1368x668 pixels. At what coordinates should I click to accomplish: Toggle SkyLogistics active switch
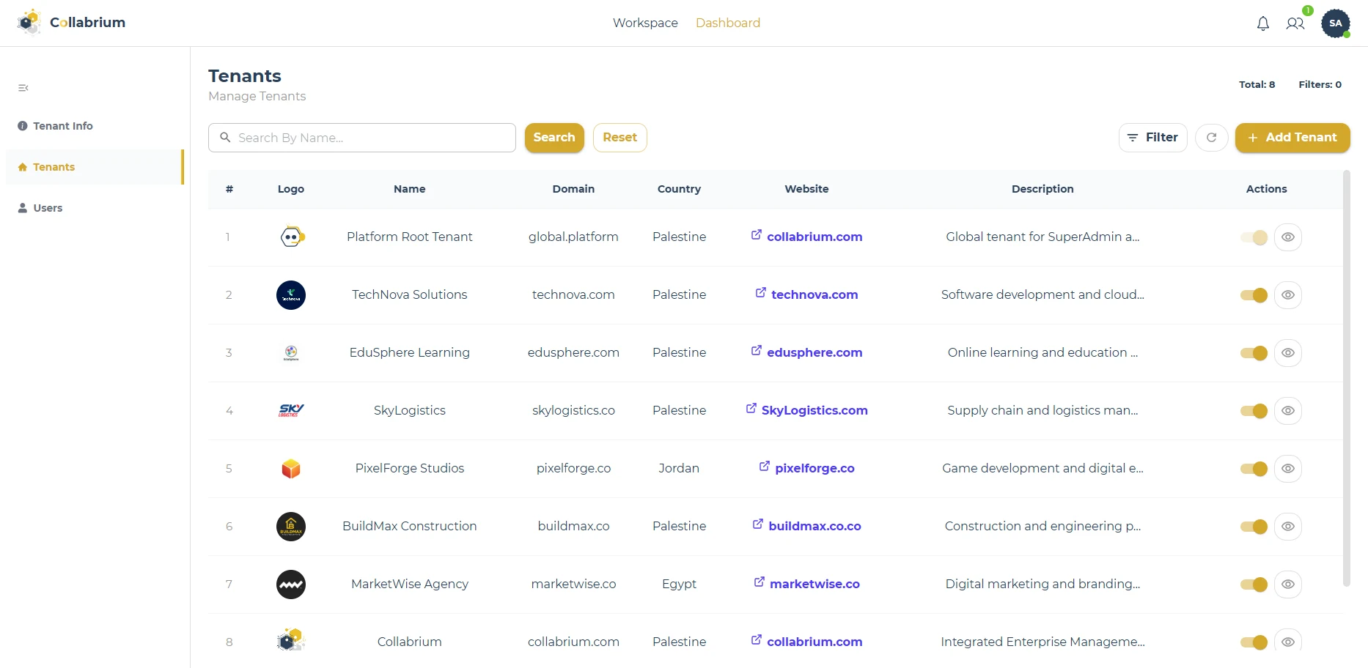tap(1254, 411)
